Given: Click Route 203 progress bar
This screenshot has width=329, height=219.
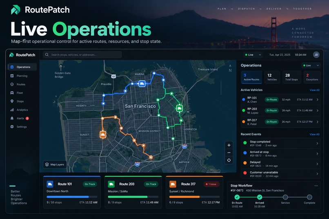Looking at the screenshot, I should pyautogui.click(x=133, y=197).
